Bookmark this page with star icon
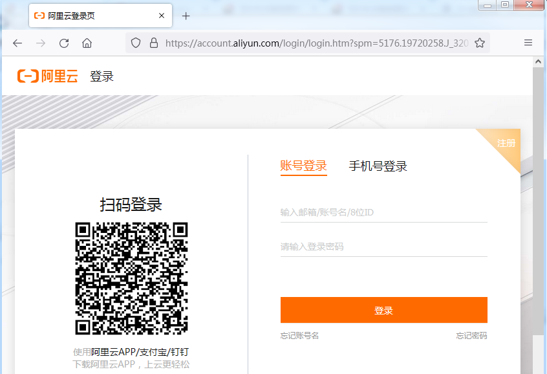 pos(480,43)
